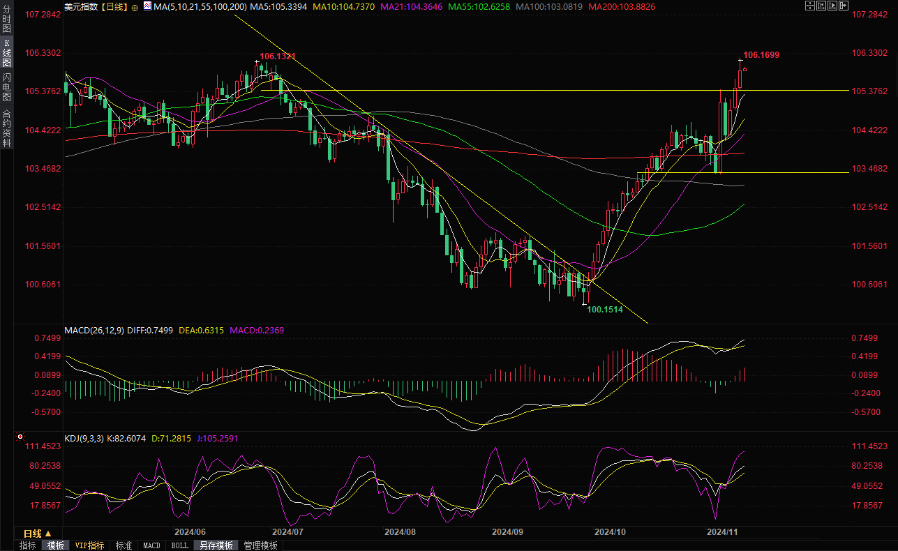This screenshot has height=551, width=898.
Task: Click the MA indicator chart icon
Action: [x=147, y=6]
